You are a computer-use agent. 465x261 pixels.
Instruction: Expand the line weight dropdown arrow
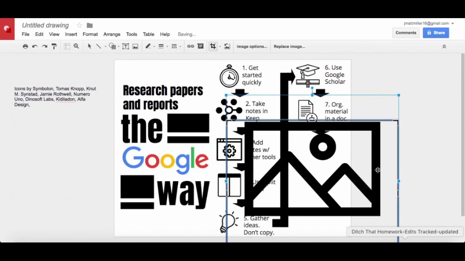[x=167, y=47]
